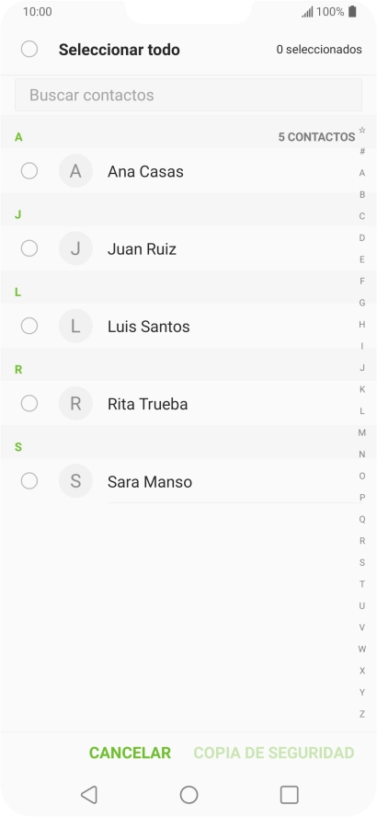This screenshot has height=817, width=377.
Task: Select the Rita Trueba checkbox
Action: coord(29,403)
